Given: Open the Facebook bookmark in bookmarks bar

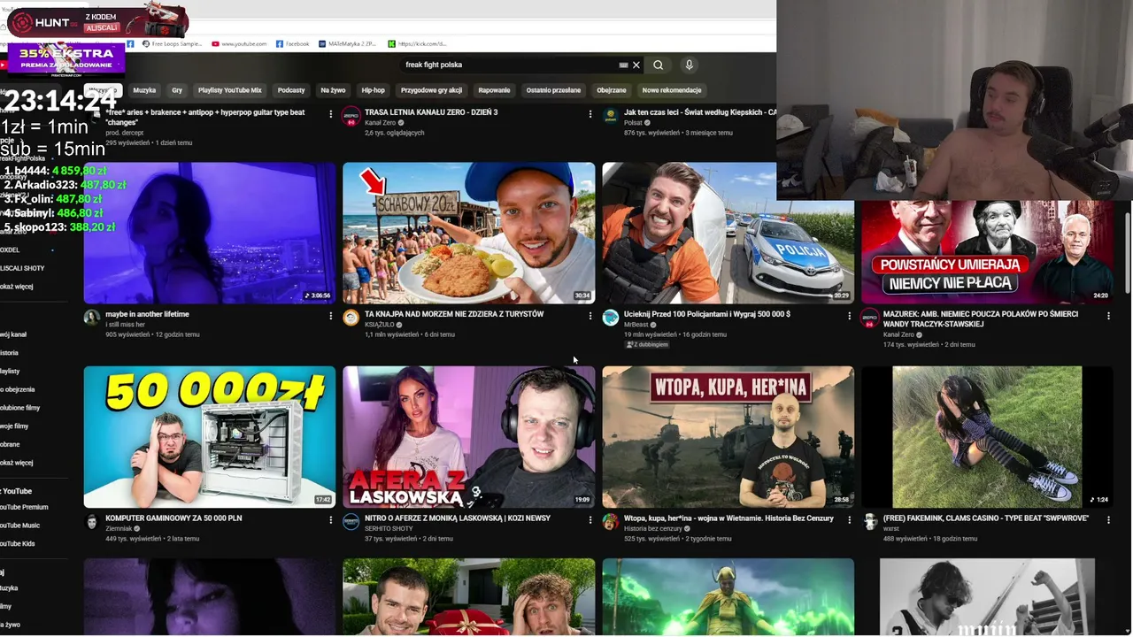Looking at the screenshot, I should pos(292,43).
